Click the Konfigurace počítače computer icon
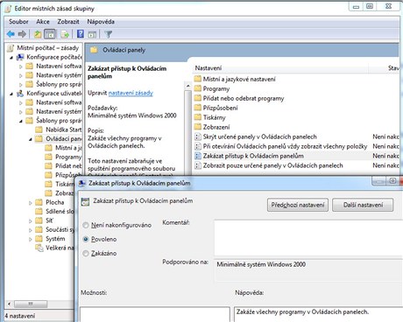 [x=20, y=57]
